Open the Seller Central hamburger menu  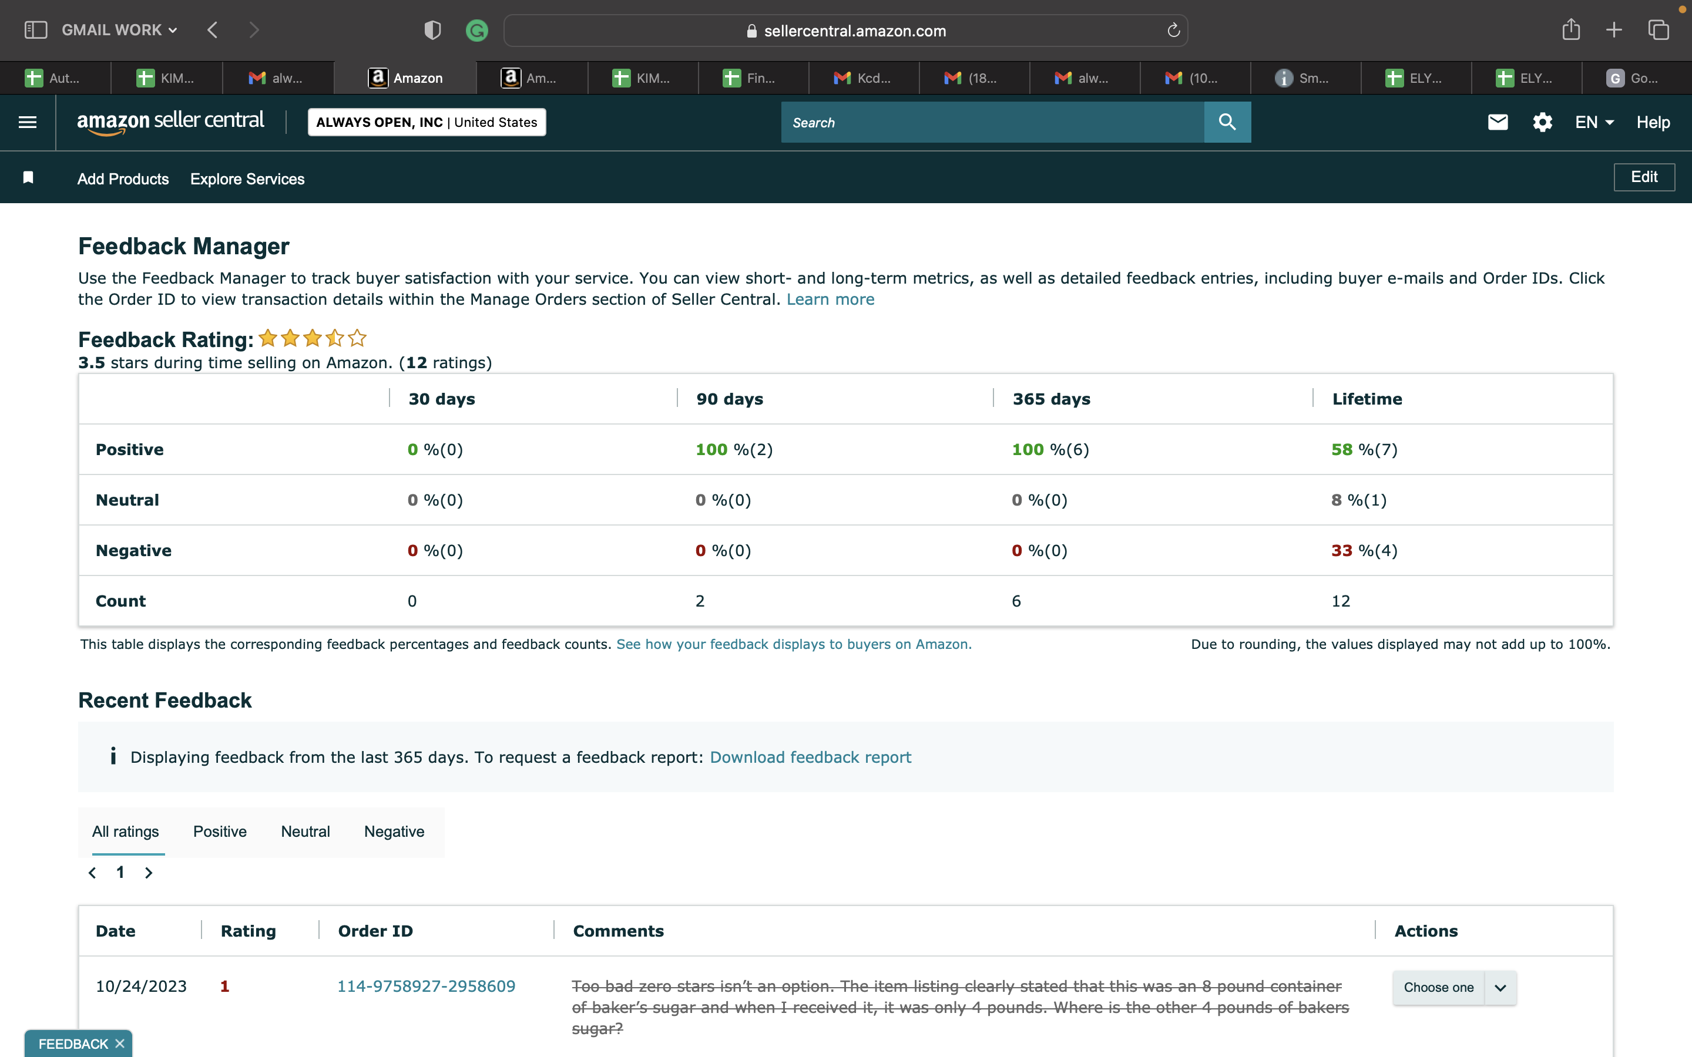point(27,122)
